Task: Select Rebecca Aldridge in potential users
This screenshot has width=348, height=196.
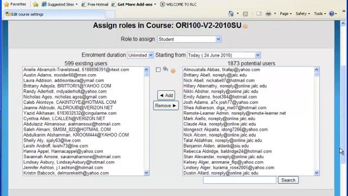Action: tap(248, 151)
